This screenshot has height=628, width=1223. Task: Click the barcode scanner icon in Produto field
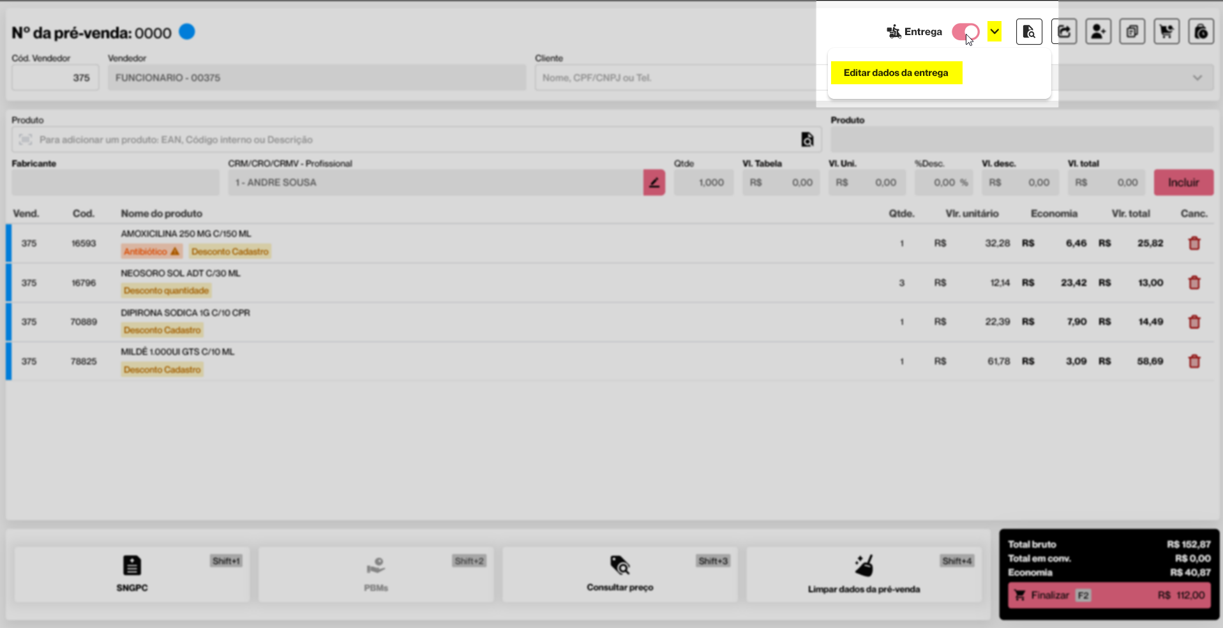[x=26, y=140]
